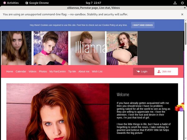Open the About me page
This screenshot has width=187, height=140.
pos(84,72)
